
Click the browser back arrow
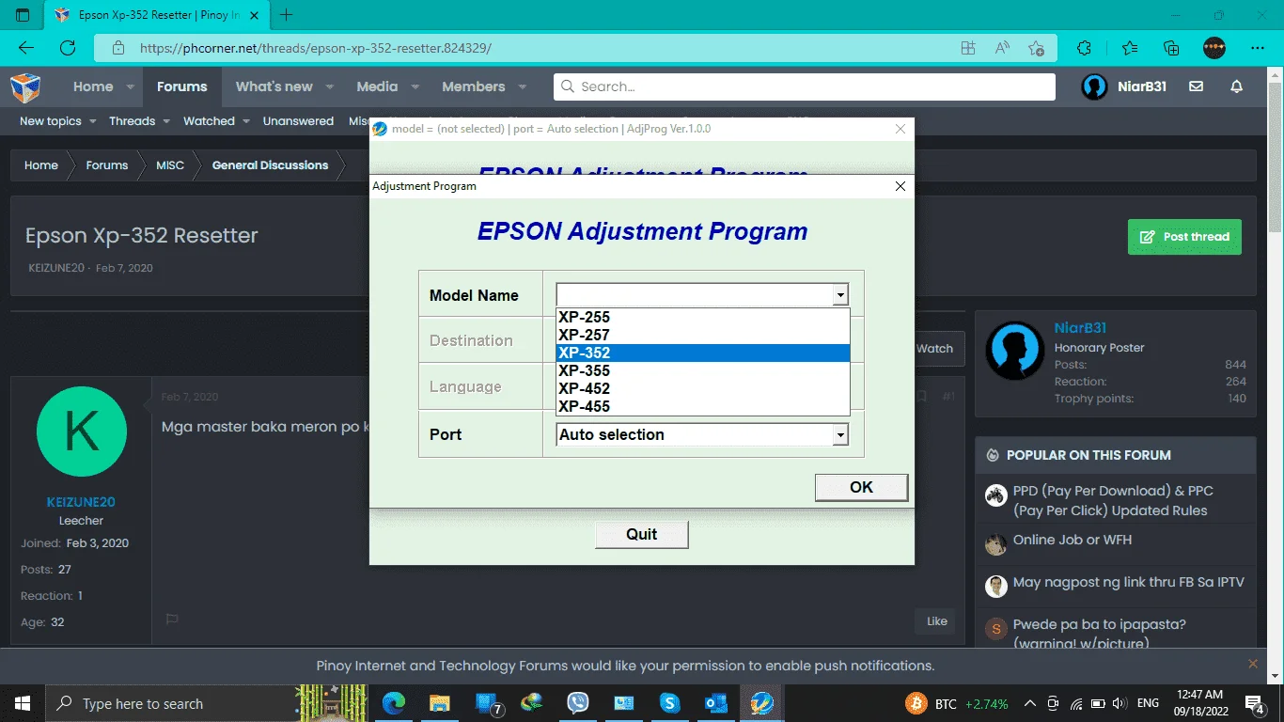(x=26, y=48)
